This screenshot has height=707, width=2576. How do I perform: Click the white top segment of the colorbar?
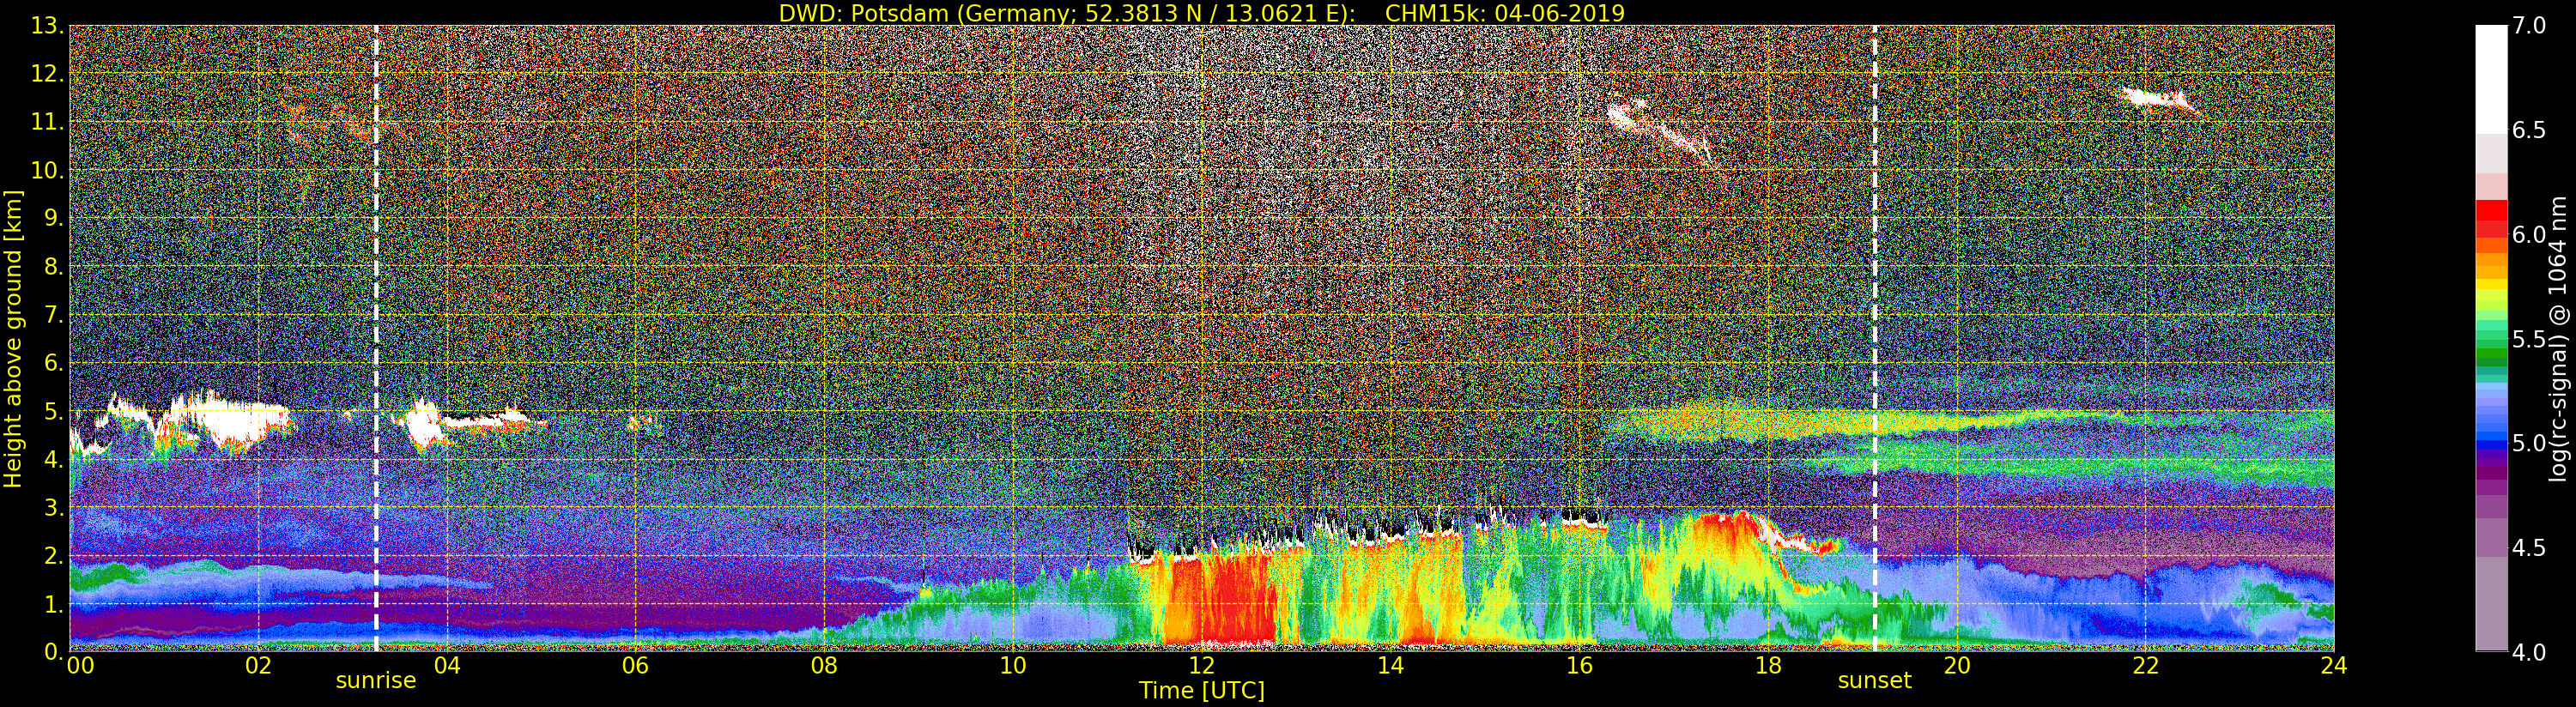point(2491,80)
